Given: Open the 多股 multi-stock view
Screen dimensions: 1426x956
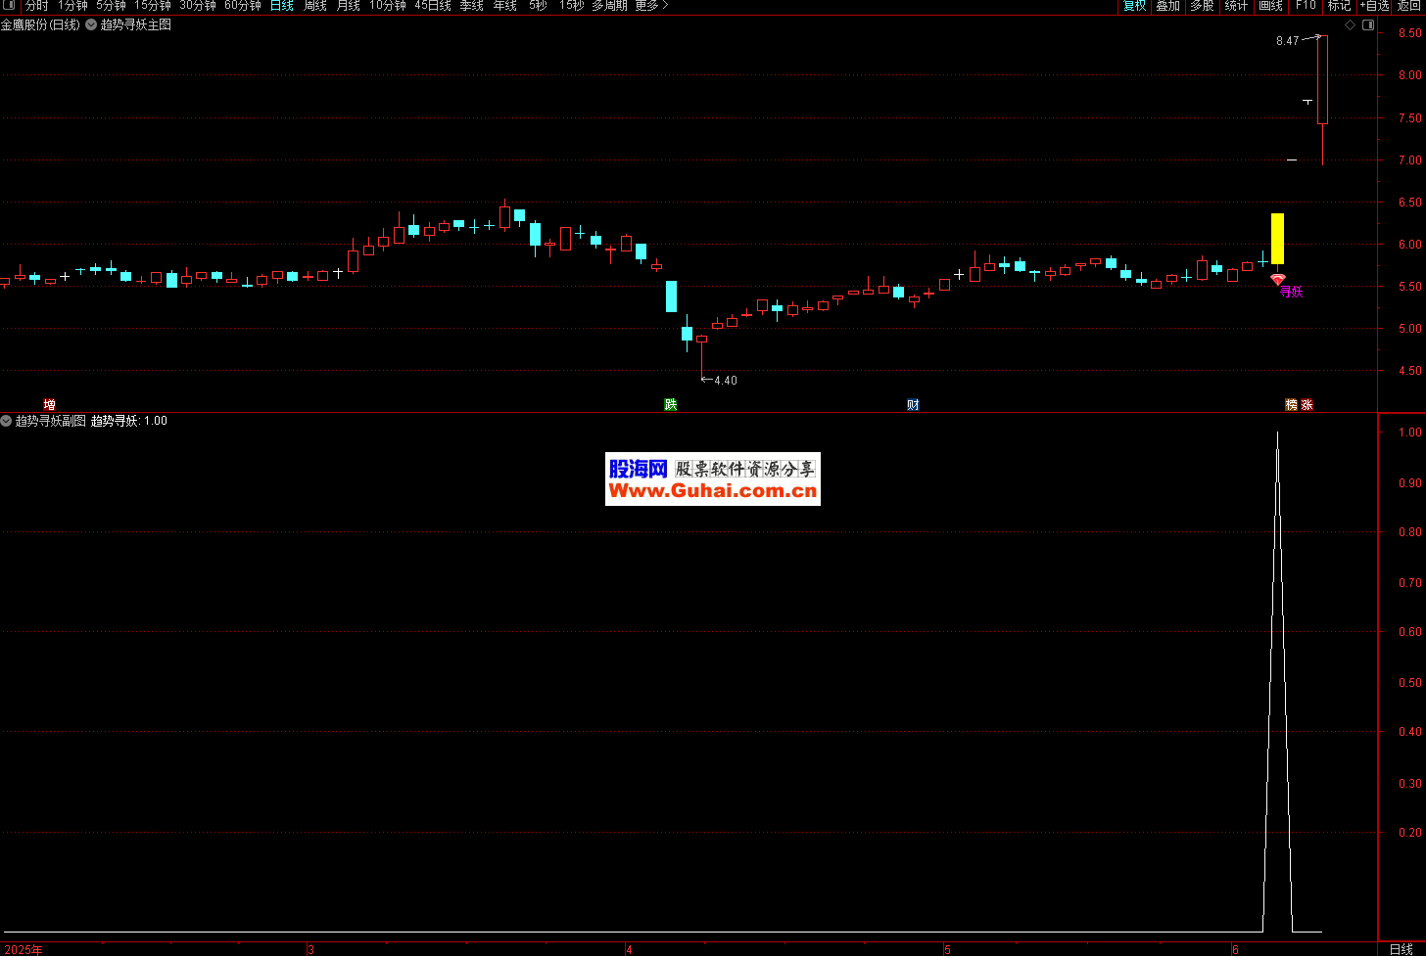Looking at the screenshot, I should pos(1203,5).
